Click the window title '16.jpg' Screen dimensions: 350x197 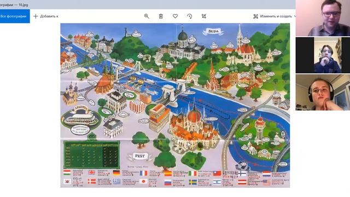[x=22, y=5]
